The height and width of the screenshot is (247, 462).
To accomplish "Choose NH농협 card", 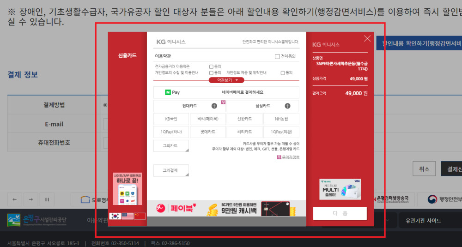I will (281, 119).
